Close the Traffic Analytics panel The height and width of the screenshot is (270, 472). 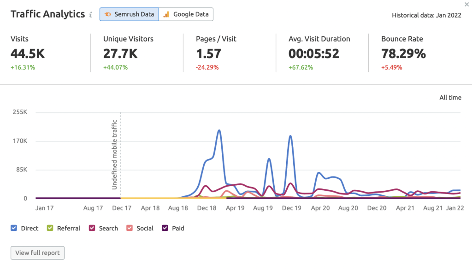tap(467, 4)
